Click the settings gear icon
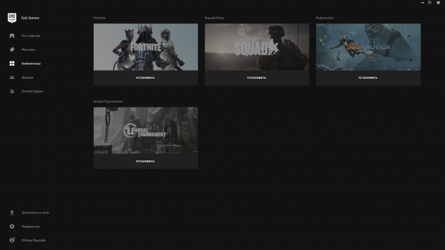 tap(12, 227)
